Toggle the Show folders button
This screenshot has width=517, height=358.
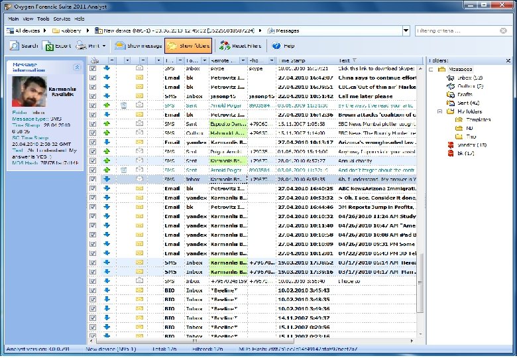tap(188, 46)
